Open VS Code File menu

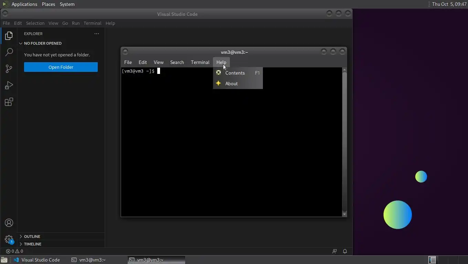pyautogui.click(x=6, y=23)
